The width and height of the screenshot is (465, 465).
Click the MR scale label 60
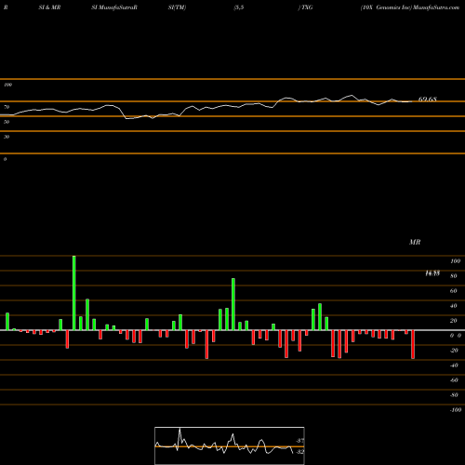[454, 291]
